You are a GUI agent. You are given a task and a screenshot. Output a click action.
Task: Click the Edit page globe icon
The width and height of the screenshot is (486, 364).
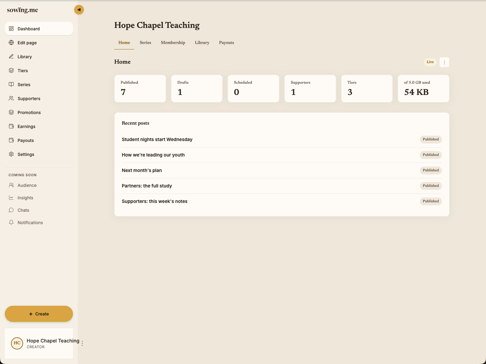click(x=11, y=42)
